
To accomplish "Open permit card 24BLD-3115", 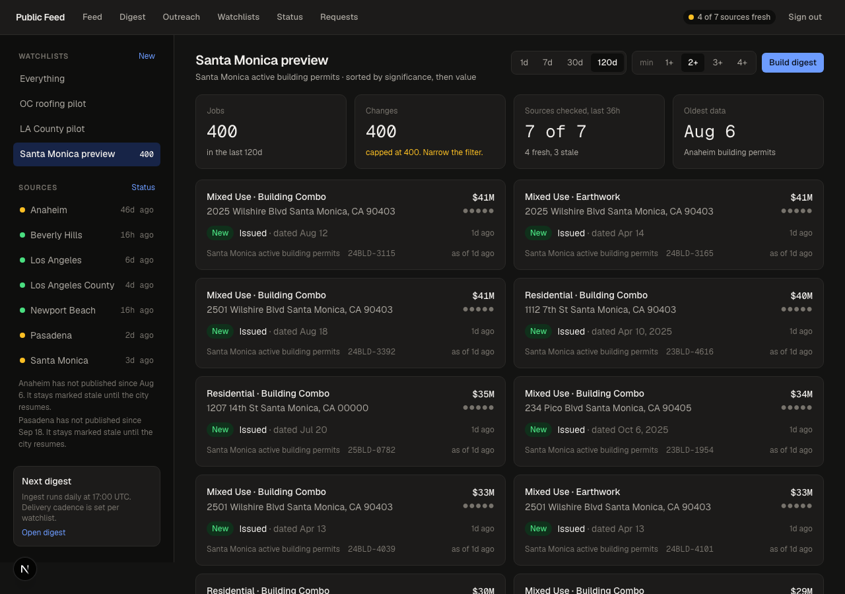I will [x=351, y=224].
